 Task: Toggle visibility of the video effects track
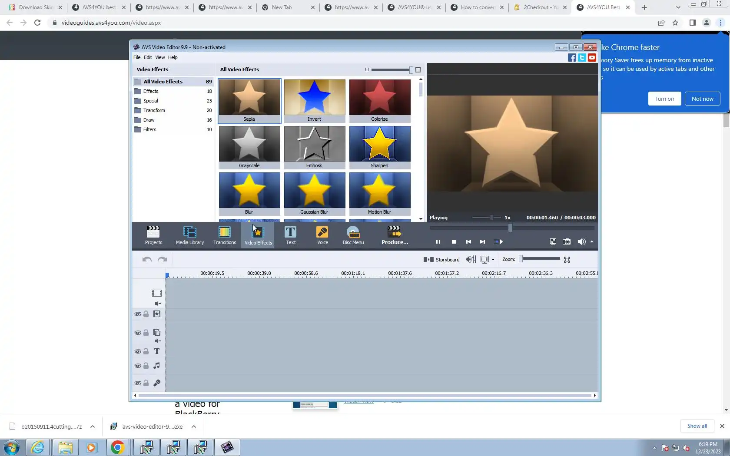[138, 314]
